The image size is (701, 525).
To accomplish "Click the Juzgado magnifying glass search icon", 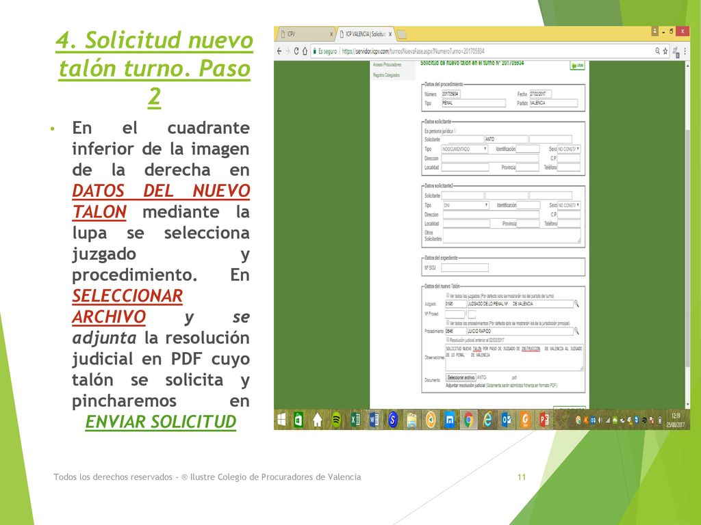I will [x=576, y=304].
